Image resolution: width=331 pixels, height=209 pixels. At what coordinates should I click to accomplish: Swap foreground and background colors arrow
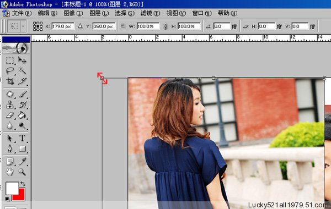23,184
